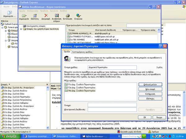Cancel dialog with Άκυρο button

click(x=159, y=117)
